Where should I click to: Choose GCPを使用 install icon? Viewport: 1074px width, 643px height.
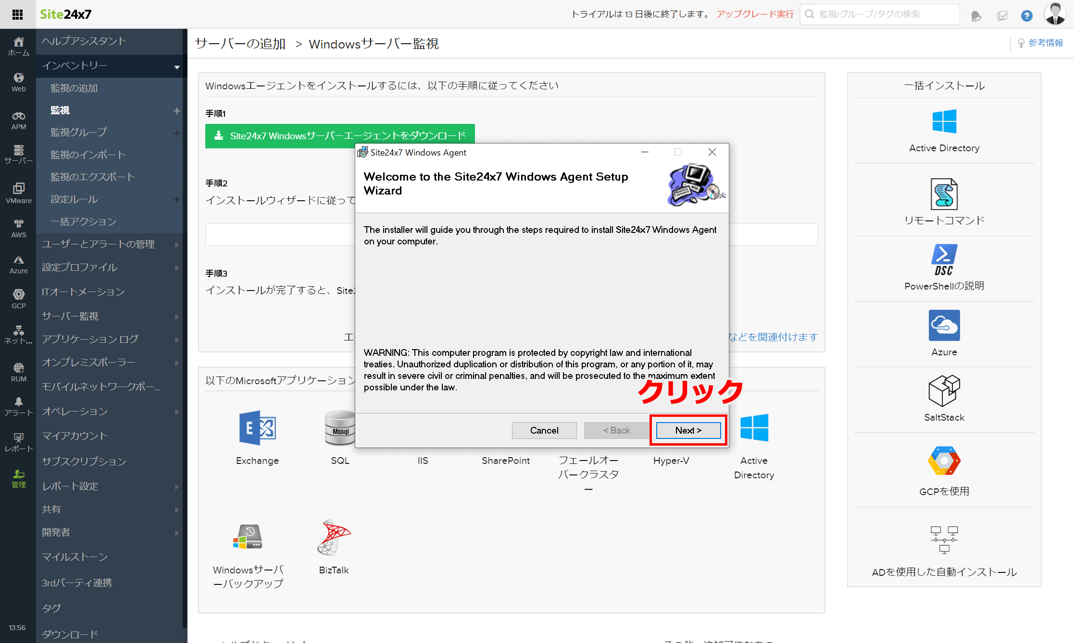click(944, 461)
